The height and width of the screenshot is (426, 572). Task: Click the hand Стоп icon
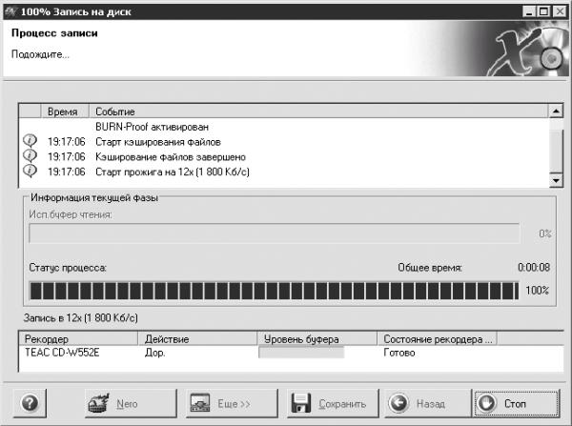(x=487, y=403)
